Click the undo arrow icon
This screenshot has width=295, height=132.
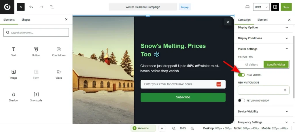click(31, 7)
